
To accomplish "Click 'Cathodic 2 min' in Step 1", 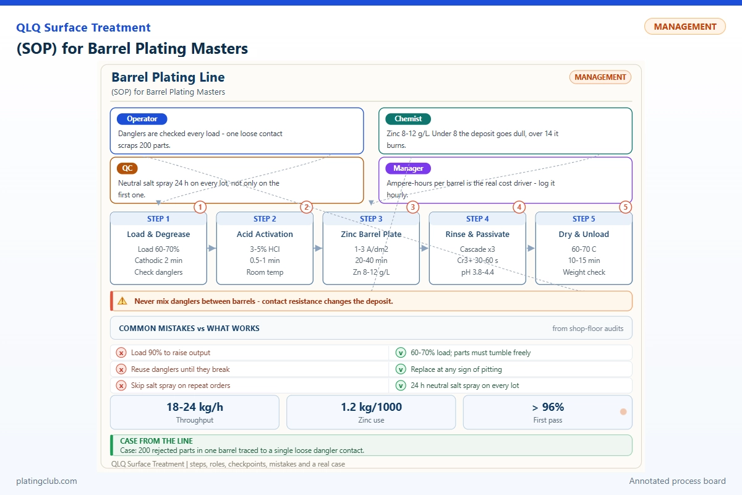I will click(x=158, y=260).
